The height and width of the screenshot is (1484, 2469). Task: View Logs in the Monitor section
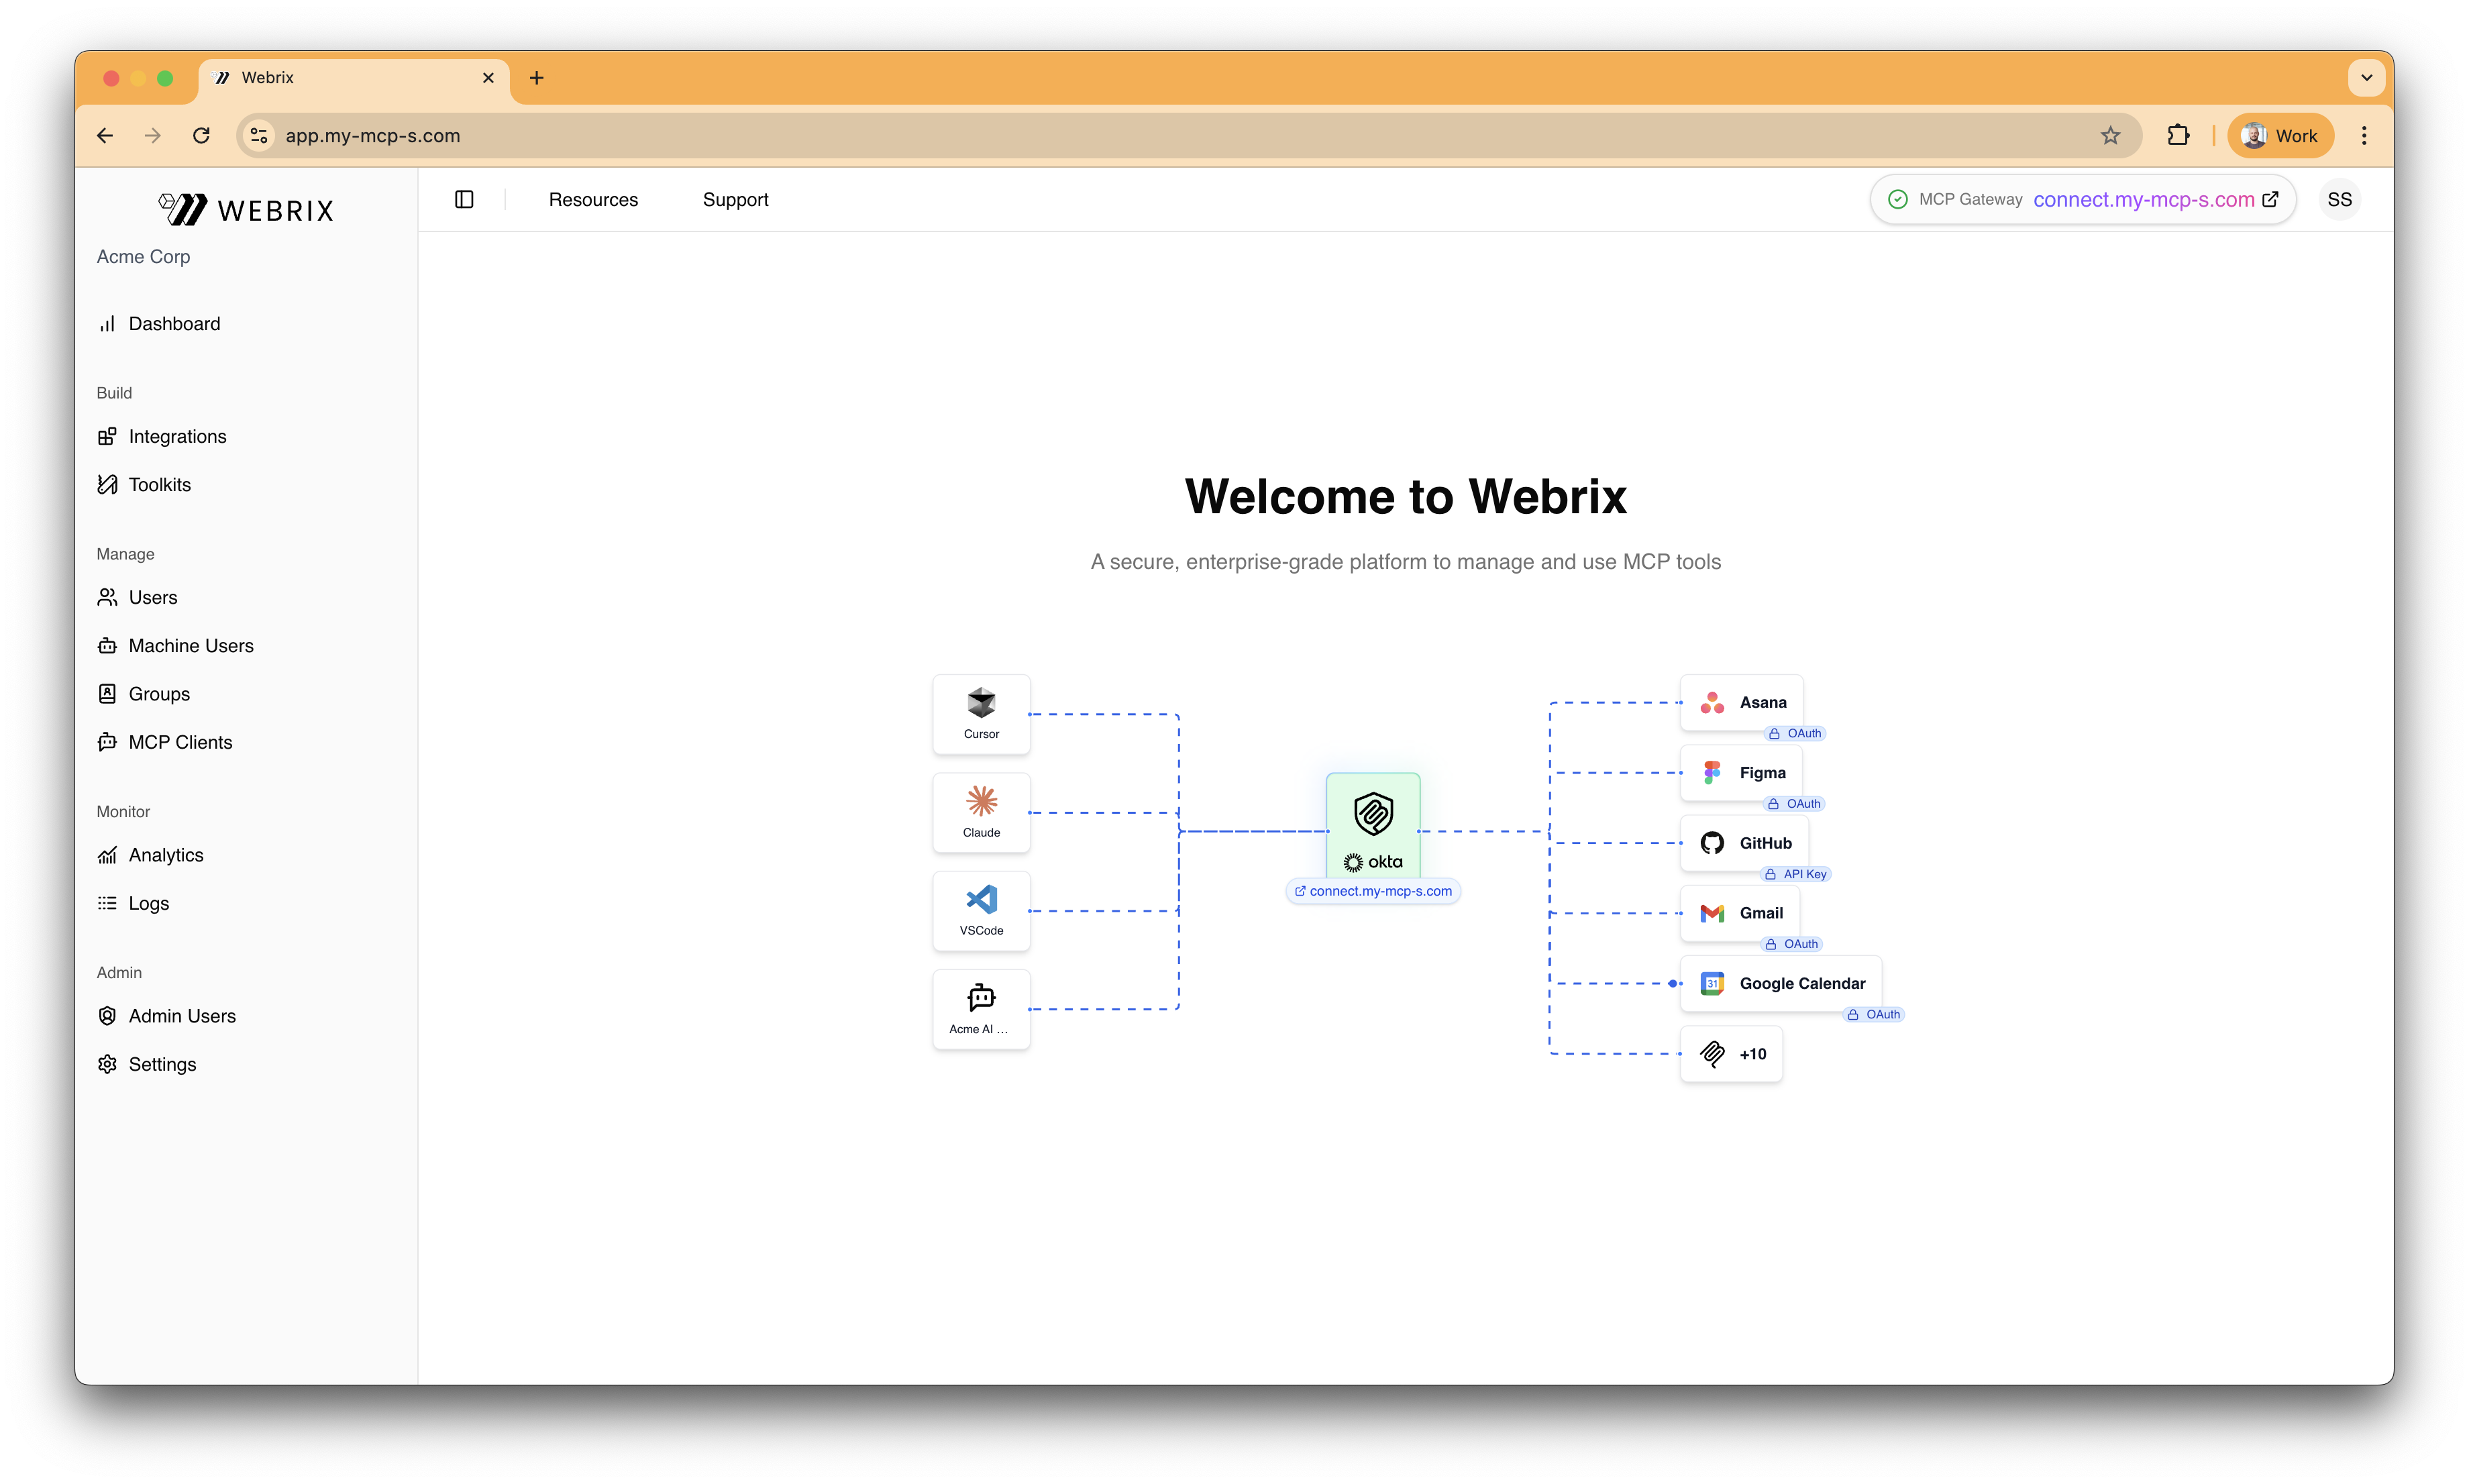(148, 903)
